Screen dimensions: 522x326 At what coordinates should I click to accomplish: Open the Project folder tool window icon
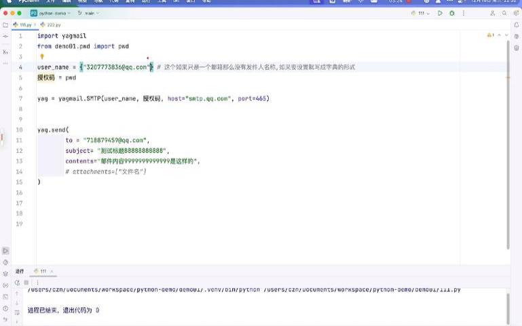click(x=5, y=25)
